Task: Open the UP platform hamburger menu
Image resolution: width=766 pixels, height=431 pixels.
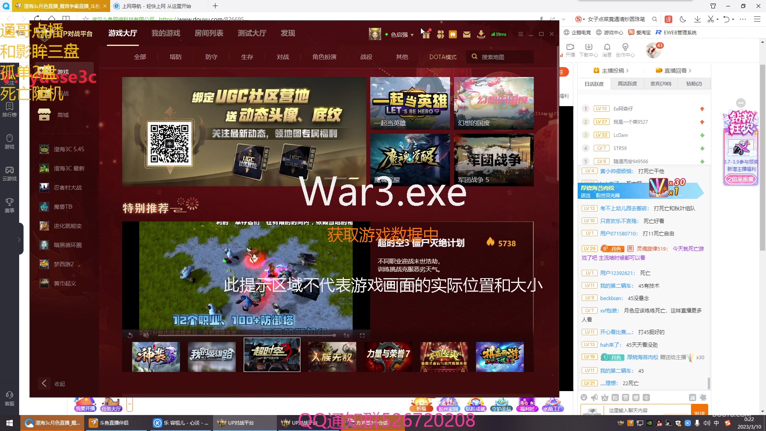Action: point(520,34)
